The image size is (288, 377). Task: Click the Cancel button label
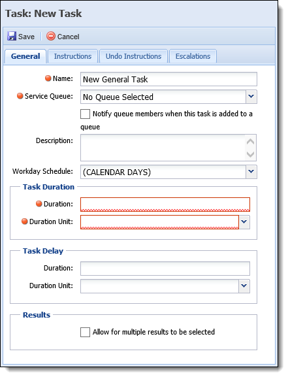click(x=69, y=37)
